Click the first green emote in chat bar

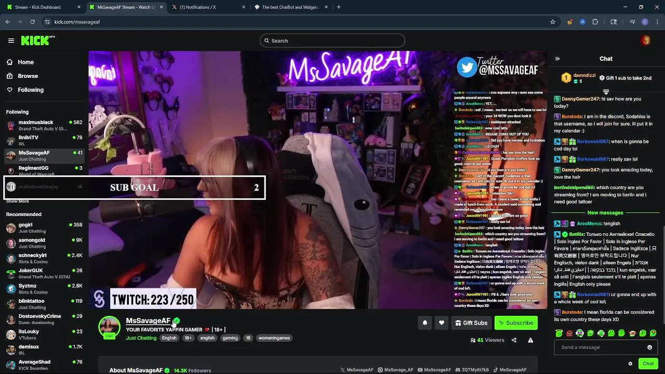[x=559, y=333]
